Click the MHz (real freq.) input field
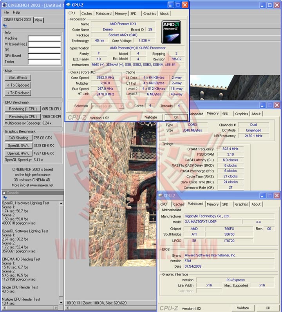 pyautogui.click(x=44, y=44)
